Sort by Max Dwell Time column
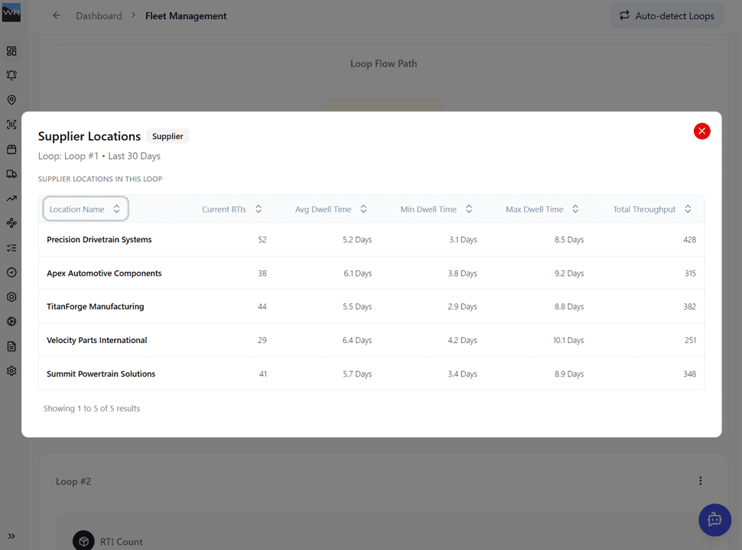This screenshot has width=742, height=550. [x=542, y=209]
